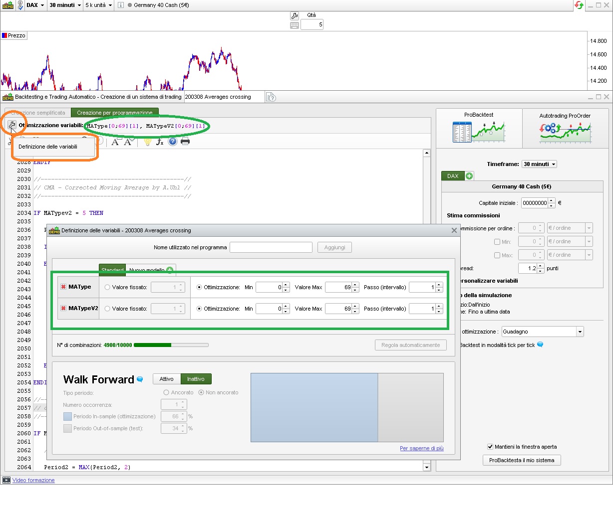Select Valore fissato radio for MAType
Screen dimensions: 613x514
coord(107,287)
